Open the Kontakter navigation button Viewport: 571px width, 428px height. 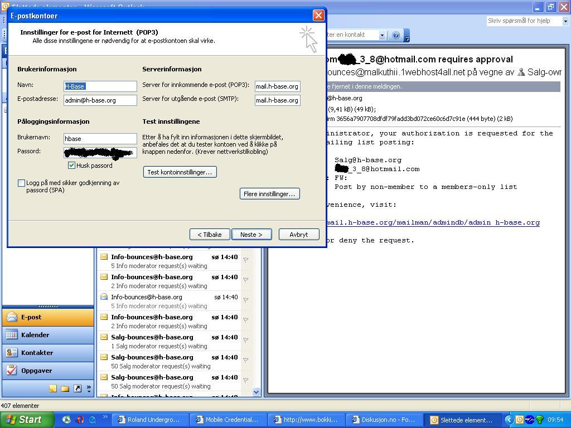[48, 353]
